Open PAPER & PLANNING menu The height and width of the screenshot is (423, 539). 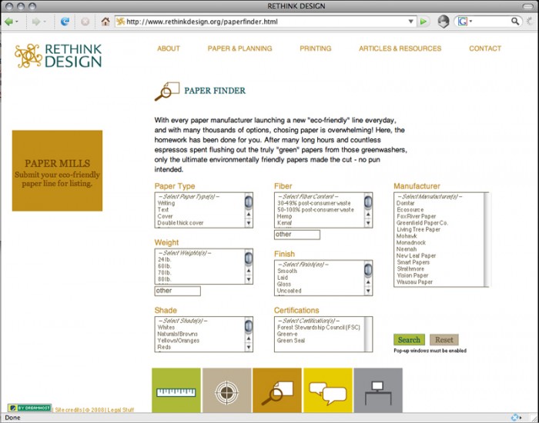pos(239,48)
